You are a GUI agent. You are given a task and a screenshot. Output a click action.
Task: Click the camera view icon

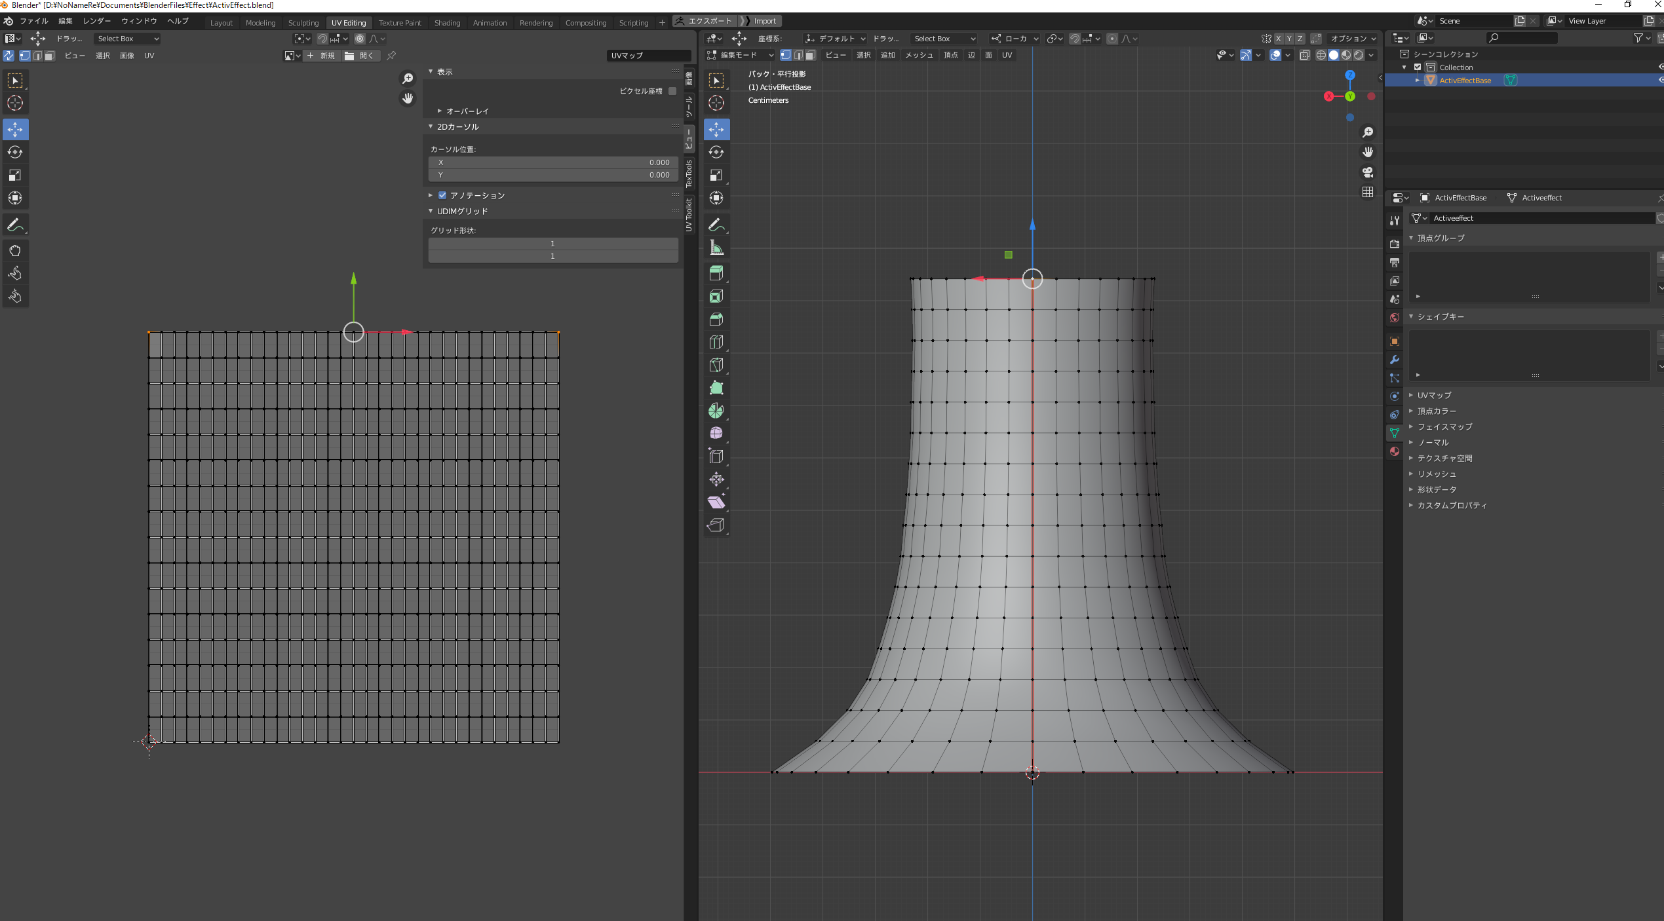(1368, 172)
